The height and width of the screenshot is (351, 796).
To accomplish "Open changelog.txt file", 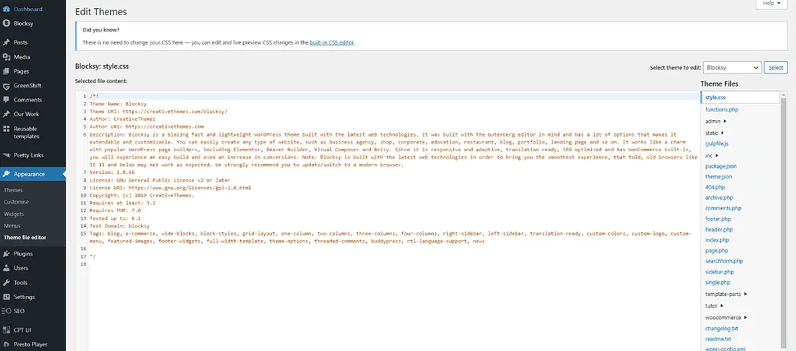I will (722, 328).
